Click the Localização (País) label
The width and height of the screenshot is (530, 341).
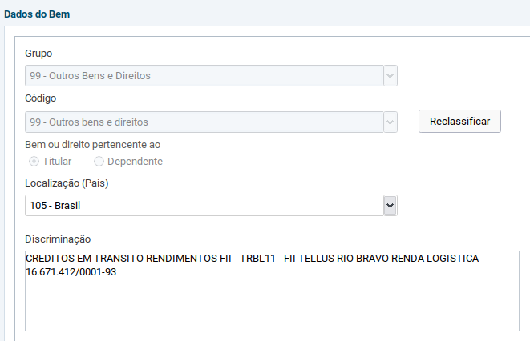click(67, 183)
